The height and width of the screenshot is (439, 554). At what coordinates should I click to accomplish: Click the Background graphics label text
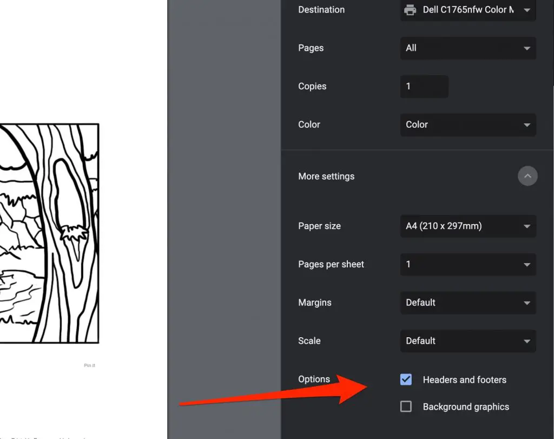coord(466,407)
